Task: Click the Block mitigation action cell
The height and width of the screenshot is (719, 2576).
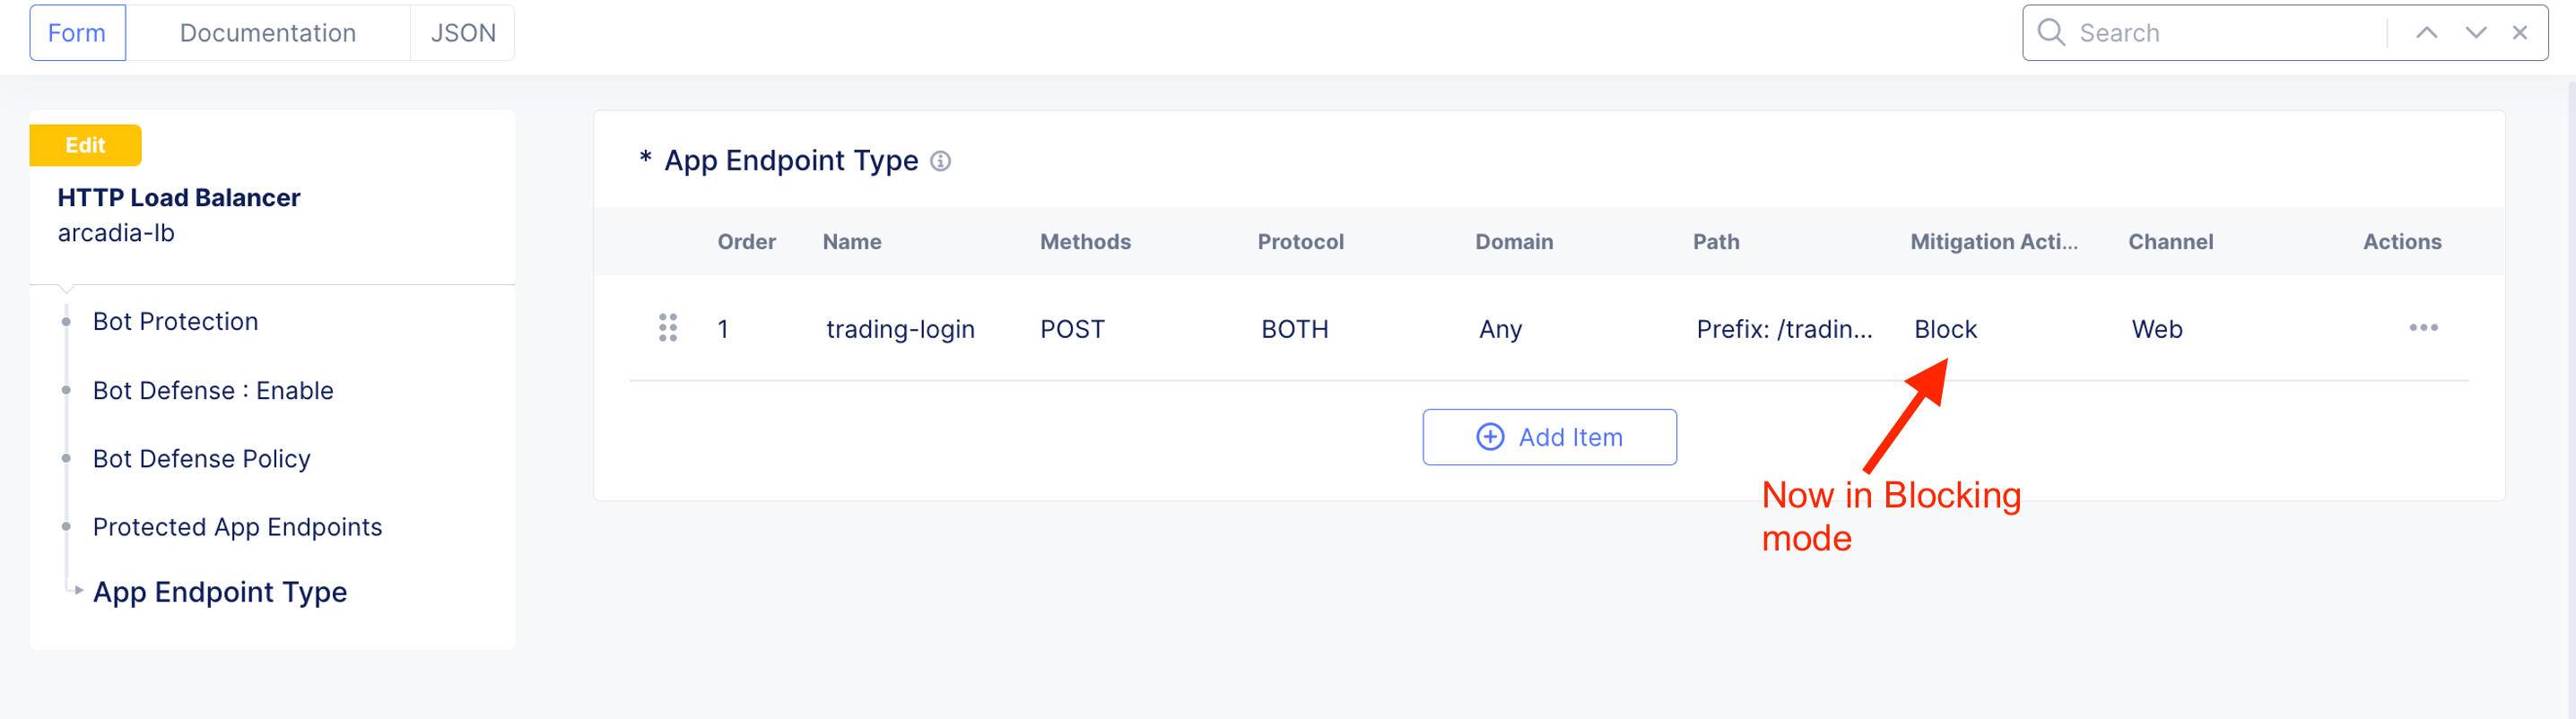Action: pos(1945,329)
